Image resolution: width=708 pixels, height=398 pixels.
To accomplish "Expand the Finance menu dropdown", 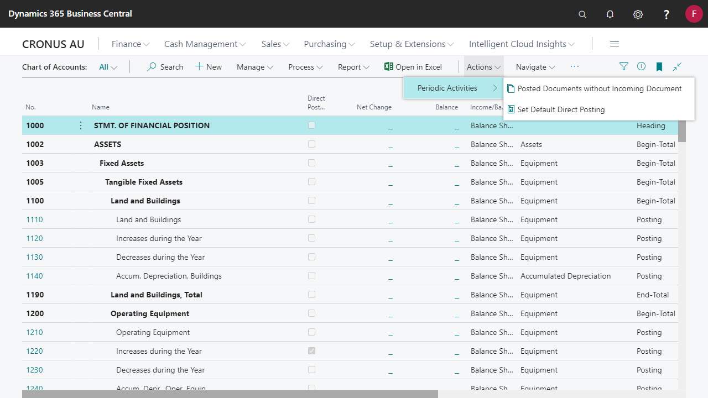I will coord(131,44).
